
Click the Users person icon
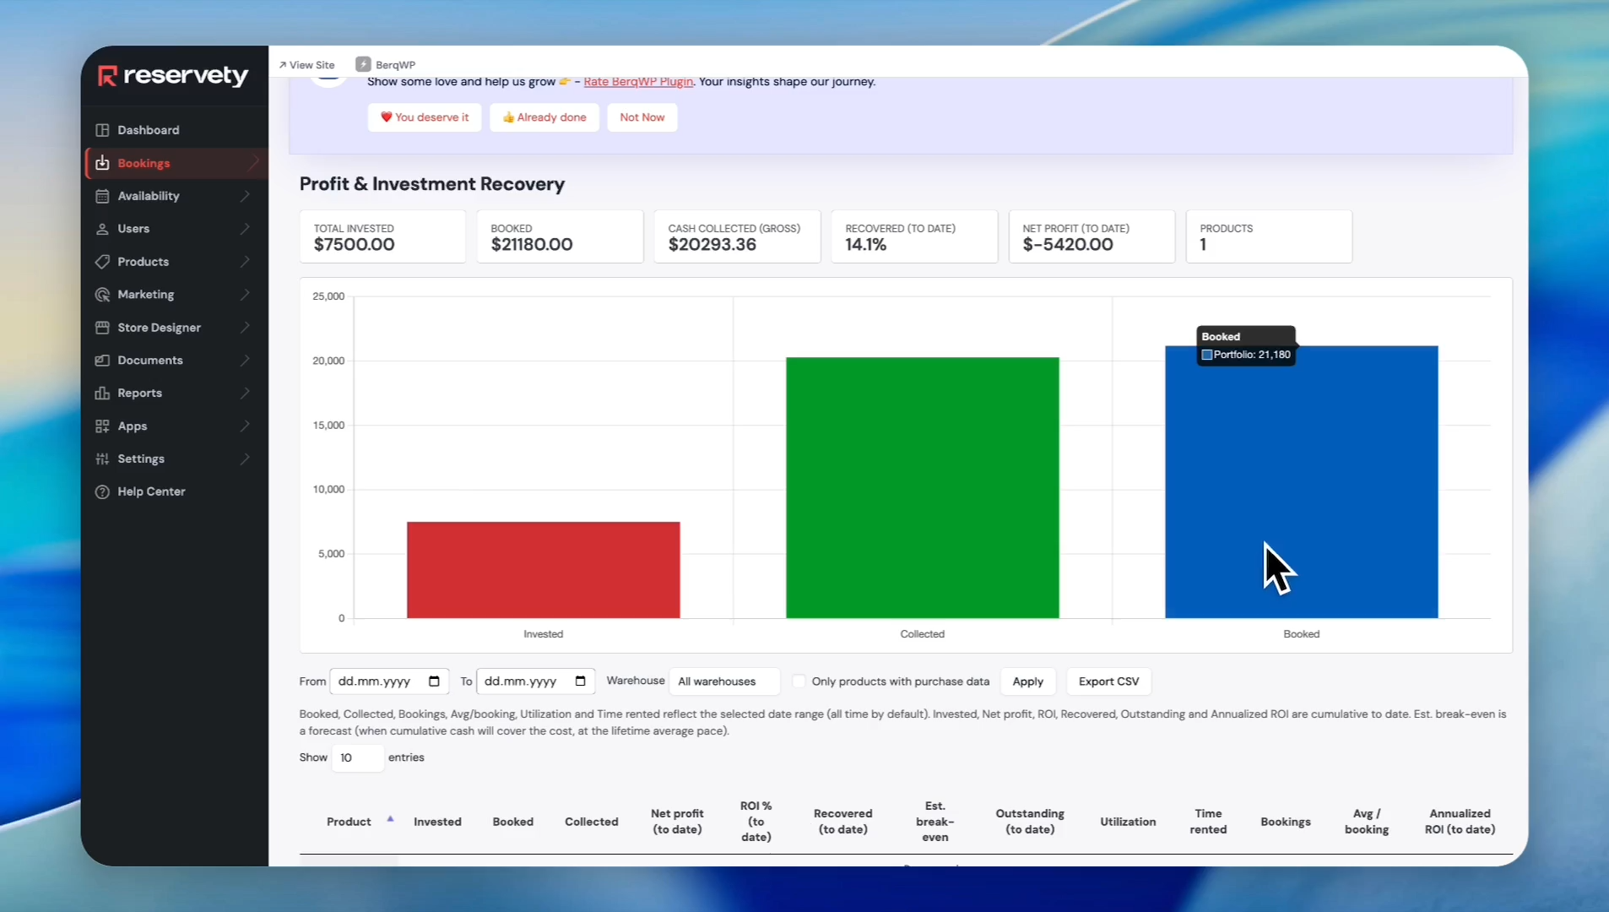102,229
